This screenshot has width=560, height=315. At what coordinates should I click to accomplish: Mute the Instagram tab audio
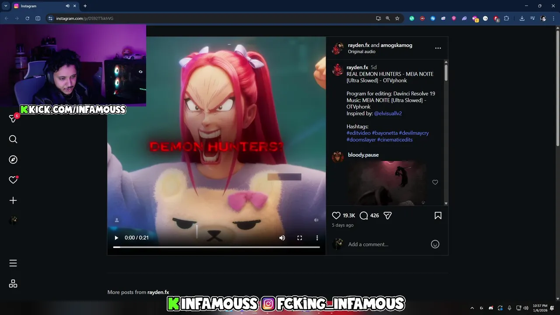(x=67, y=6)
